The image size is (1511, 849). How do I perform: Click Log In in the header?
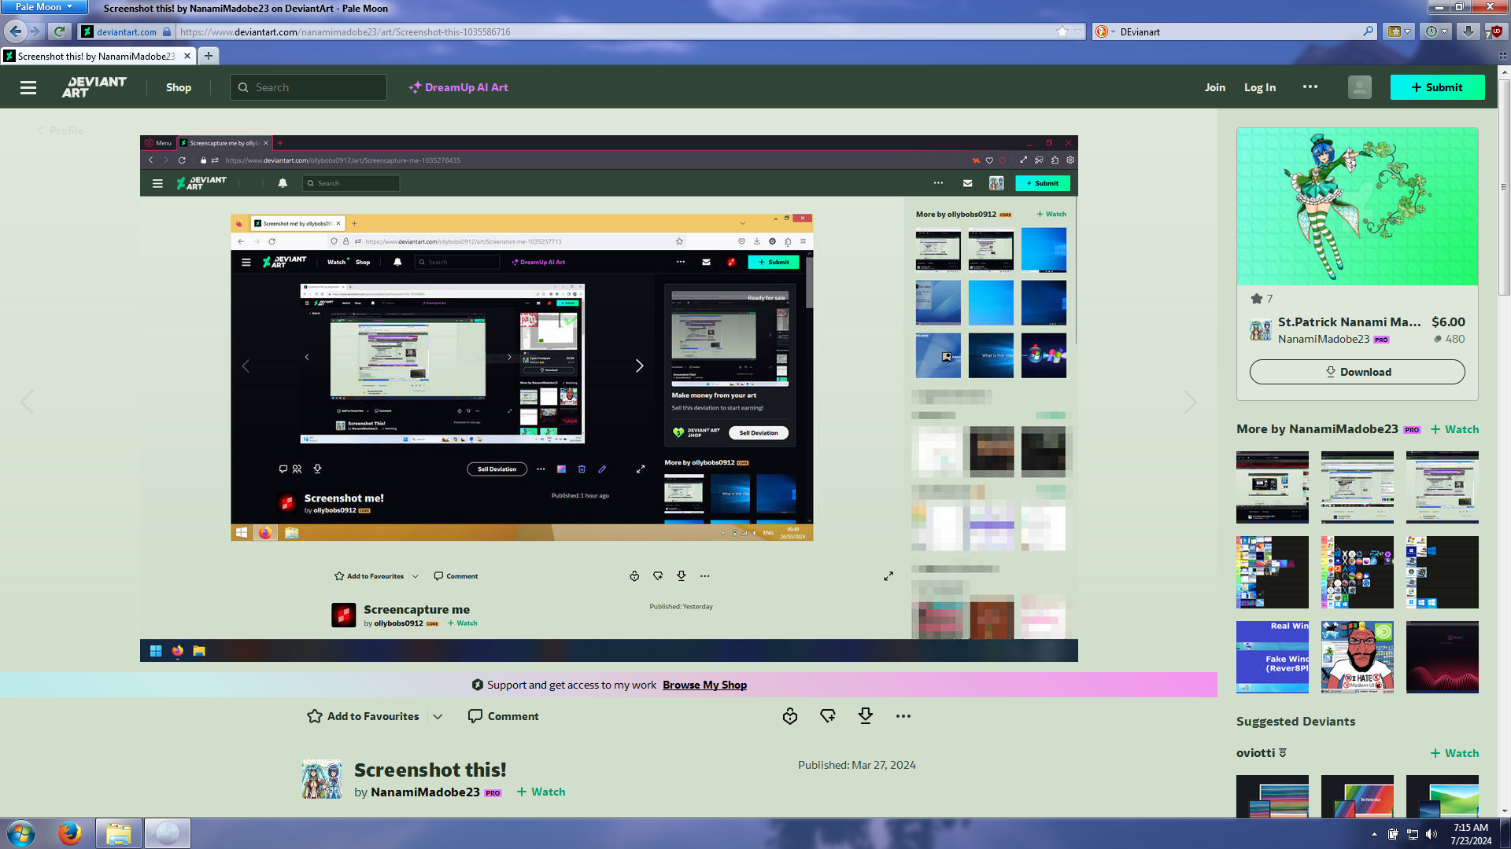coord(1260,87)
